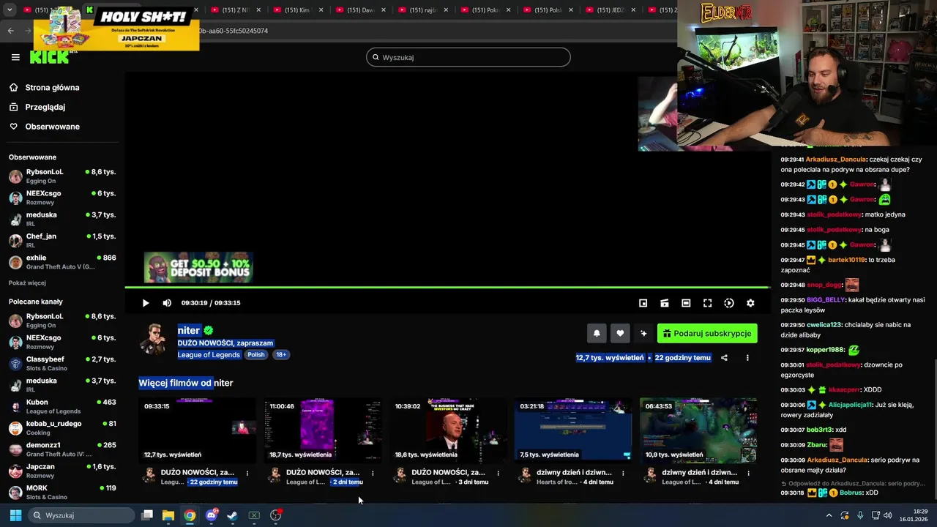Open the 06:43:53 video thumbnail
The width and height of the screenshot is (937, 527).
(698, 430)
